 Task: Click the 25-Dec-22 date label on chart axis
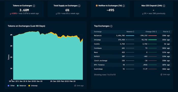point(13,81)
